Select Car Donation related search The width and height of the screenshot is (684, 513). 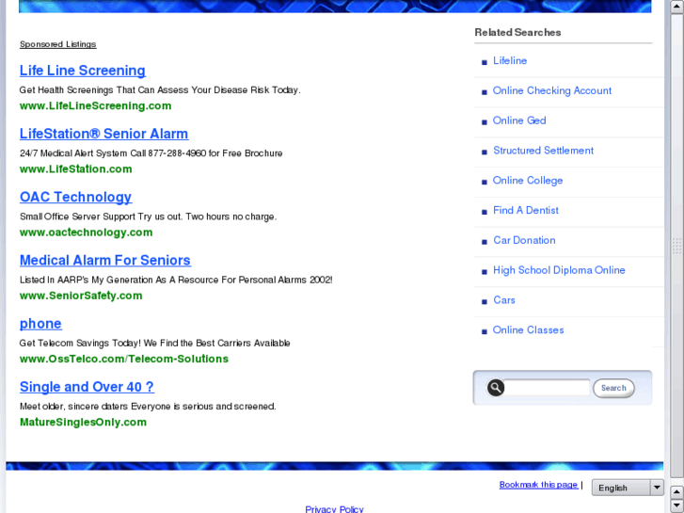pyautogui.click(x=524, y=241)
